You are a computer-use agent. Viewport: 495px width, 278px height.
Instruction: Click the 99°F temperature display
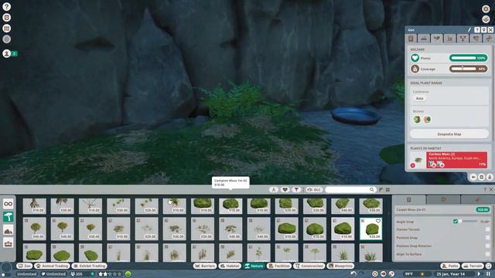pos(409,274)
